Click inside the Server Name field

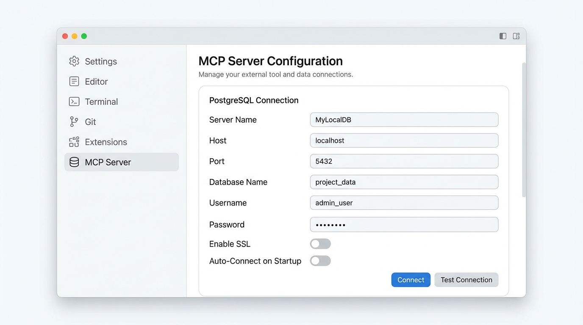pyautogui.click(x=404, y=120)
